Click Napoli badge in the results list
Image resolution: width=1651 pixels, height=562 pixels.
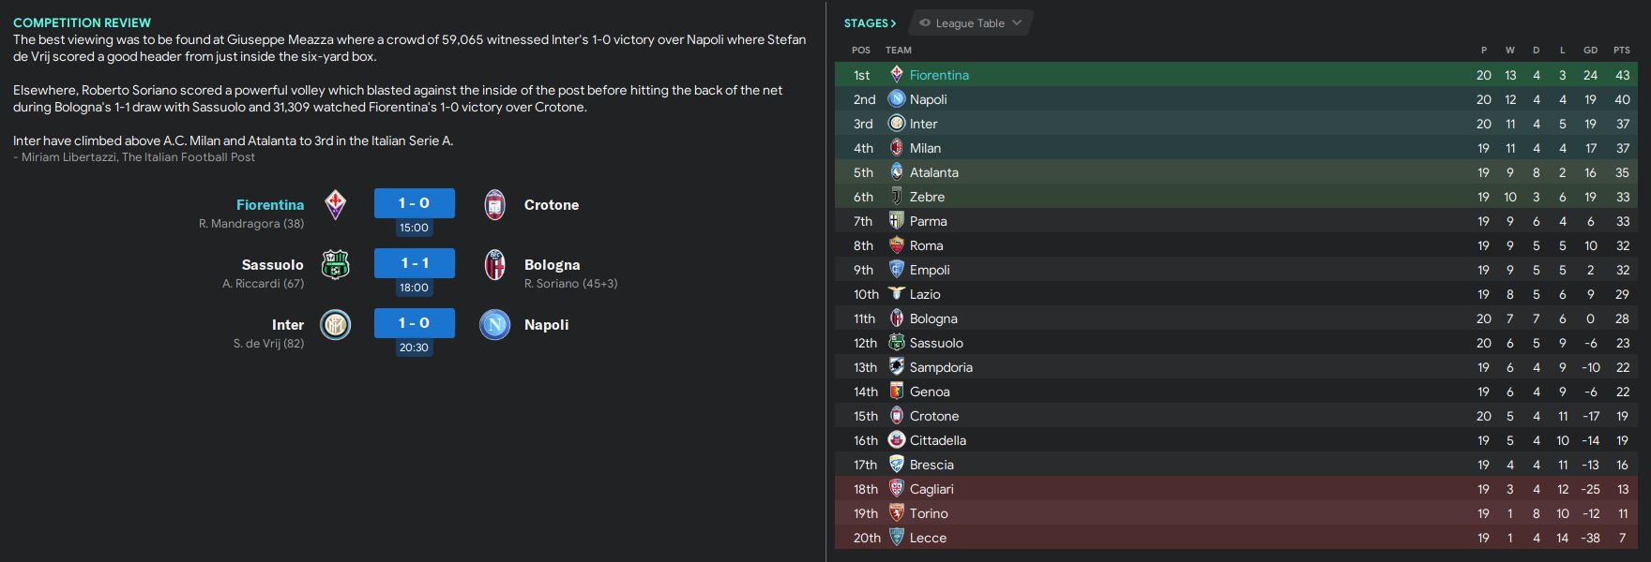click(x=494, y=325)
